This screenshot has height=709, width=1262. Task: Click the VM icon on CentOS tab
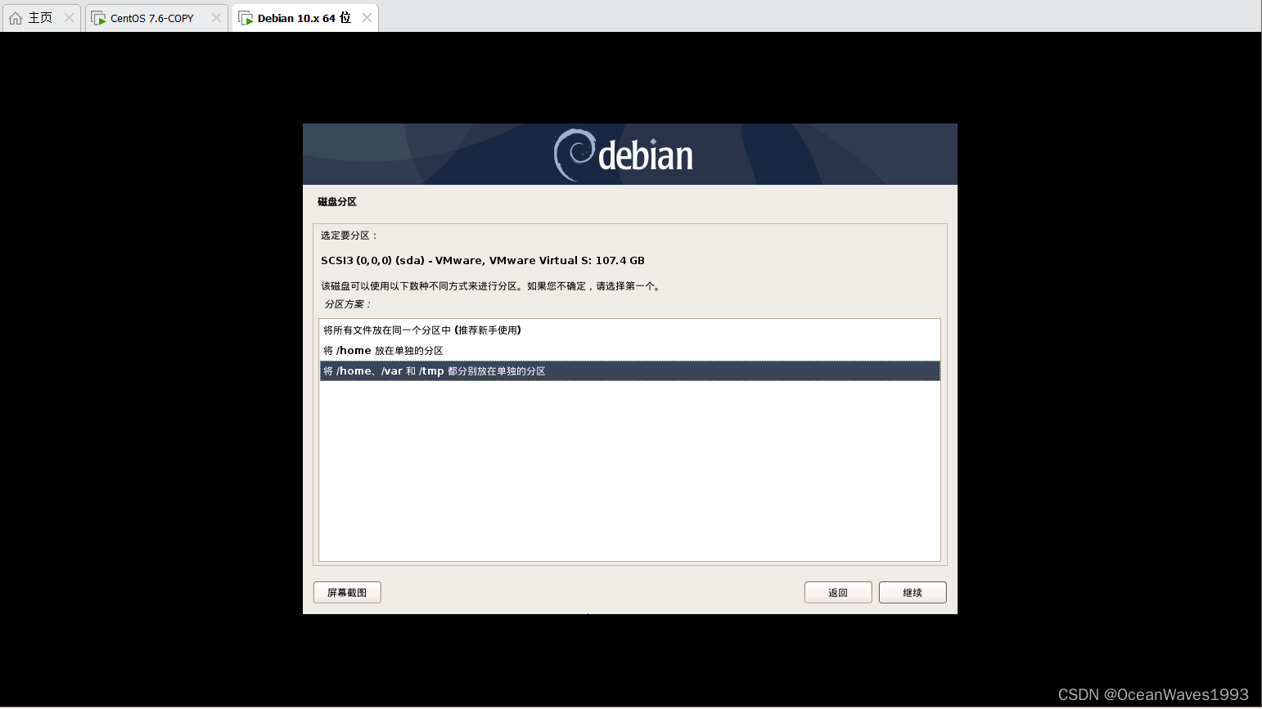(x=98, y=18)
